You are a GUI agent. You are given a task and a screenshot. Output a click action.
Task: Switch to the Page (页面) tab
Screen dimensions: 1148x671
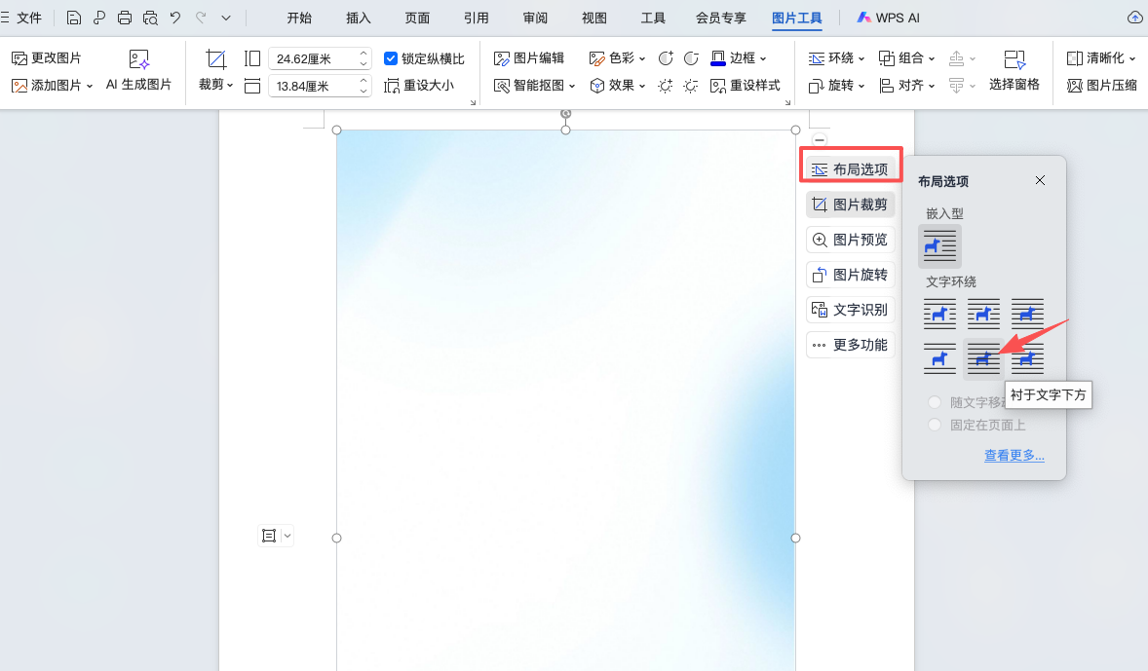pos(417,18)
